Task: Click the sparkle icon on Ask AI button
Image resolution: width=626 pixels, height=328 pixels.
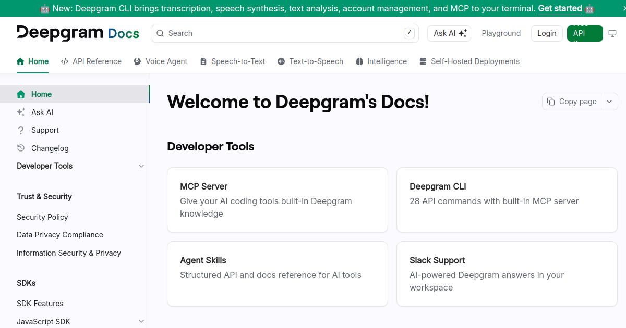Action: (462, 33)
